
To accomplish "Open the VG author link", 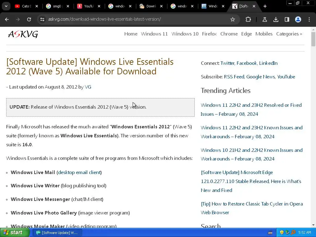I will point(88,87).
